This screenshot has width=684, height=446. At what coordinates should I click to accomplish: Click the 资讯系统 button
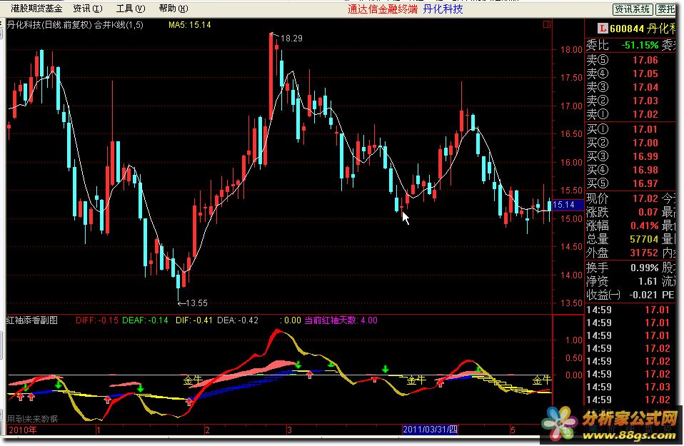tap(633, 9)
